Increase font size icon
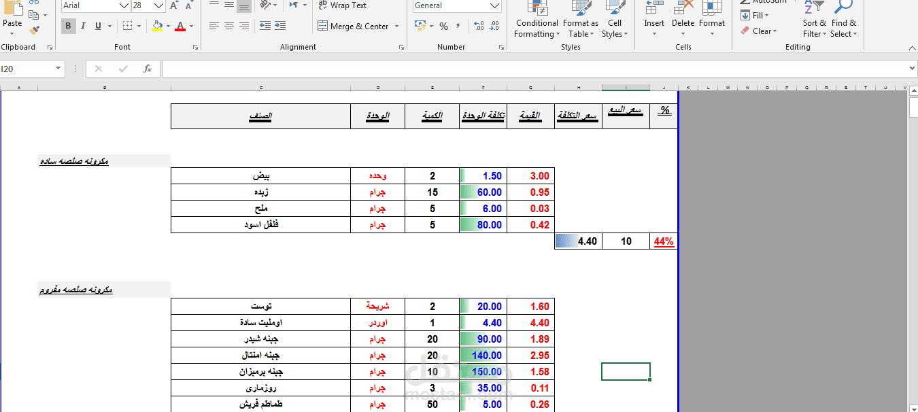This screenshot has width=918, height=412. [174, 5]
